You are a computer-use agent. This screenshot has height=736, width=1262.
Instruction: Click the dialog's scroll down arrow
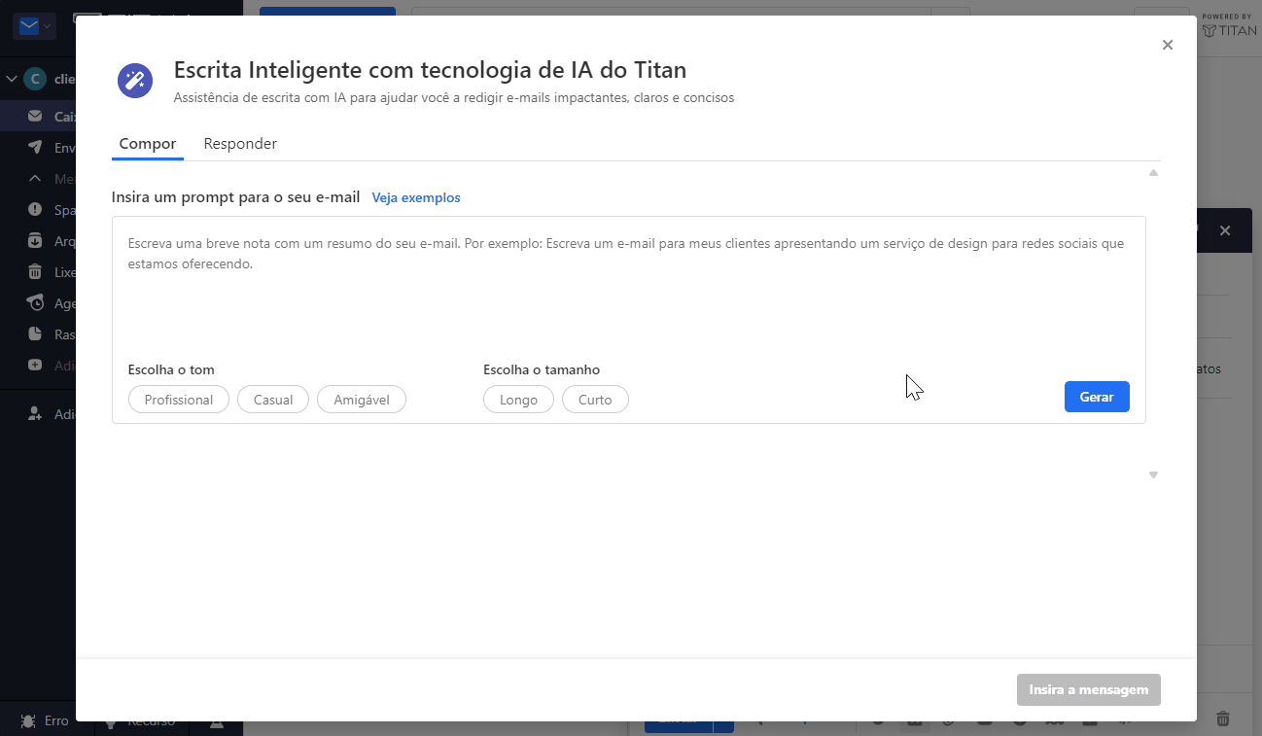point(1153,474)
